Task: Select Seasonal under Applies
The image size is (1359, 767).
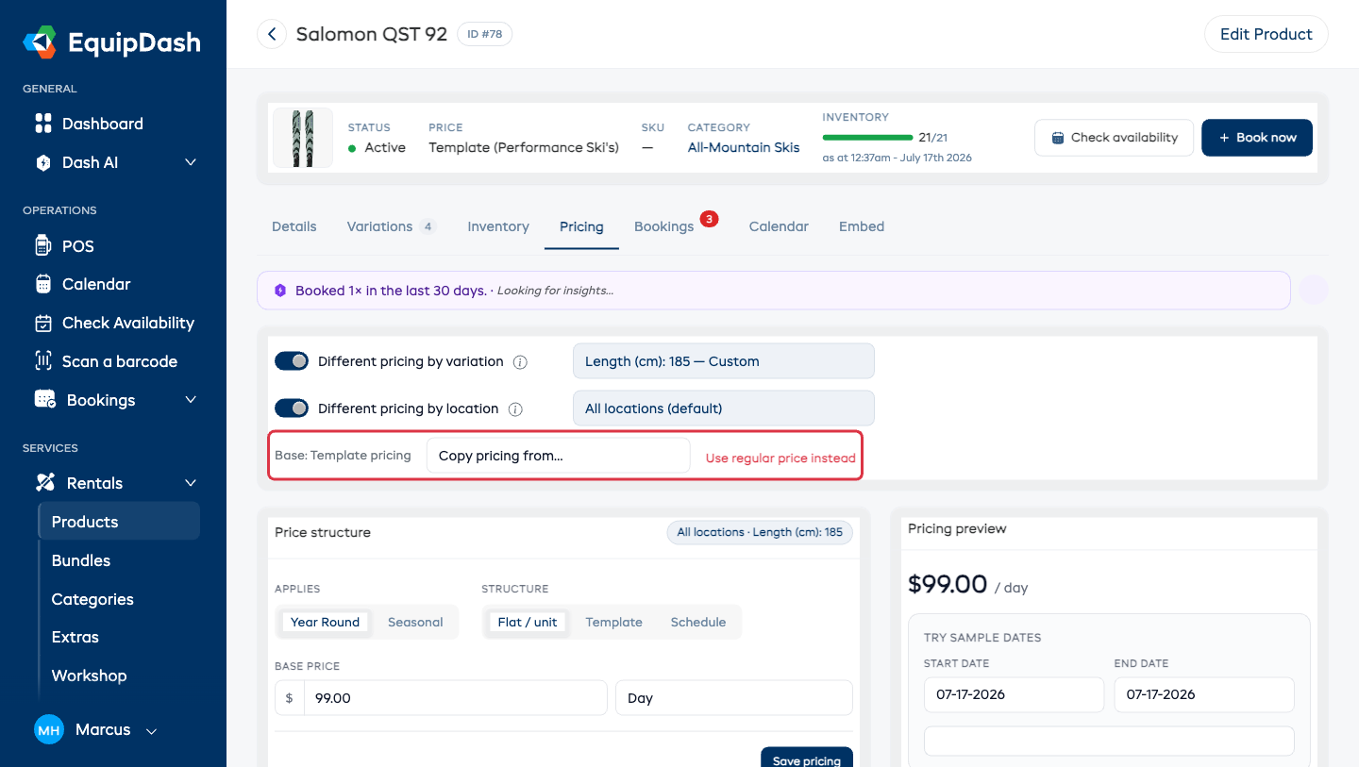Action: 415,623
